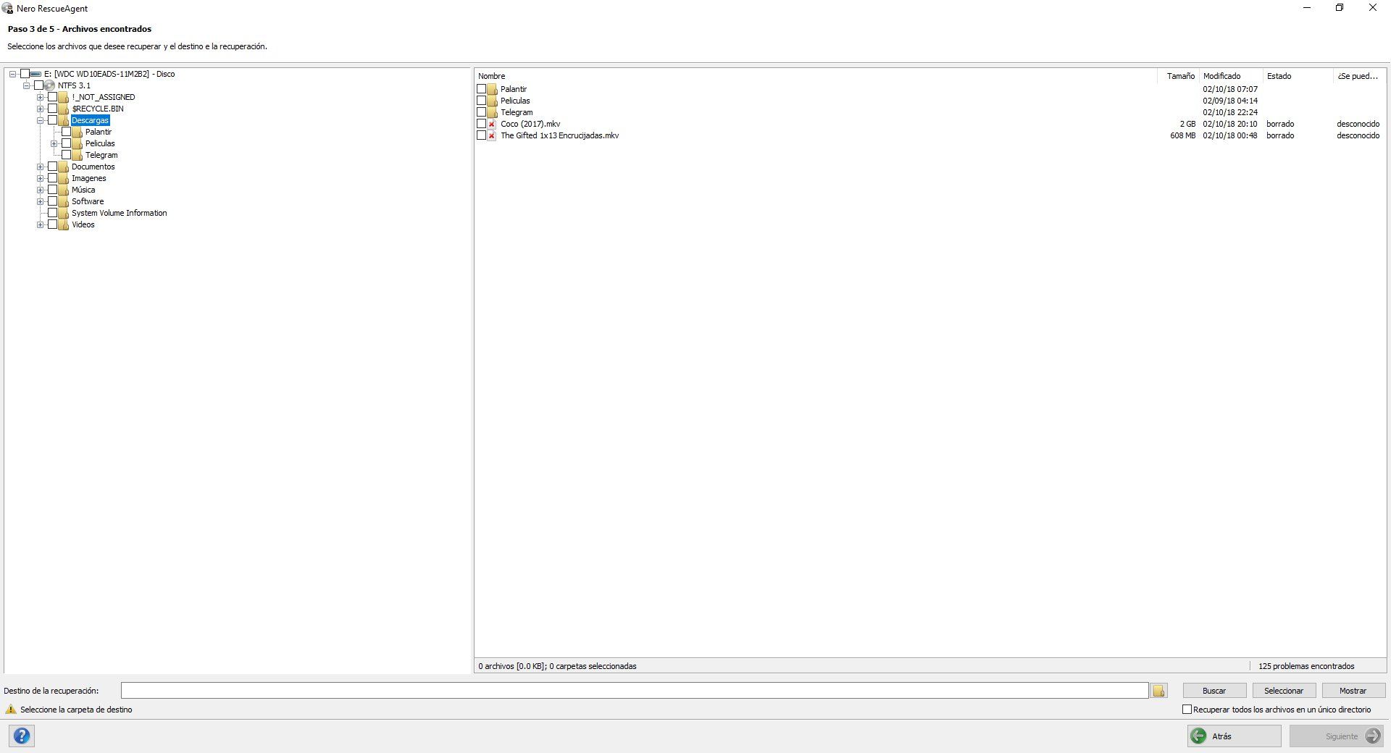This screenshot has width=1391, height=753.
Task: Sort by Modificado column header
Action: click(1231, 76)
